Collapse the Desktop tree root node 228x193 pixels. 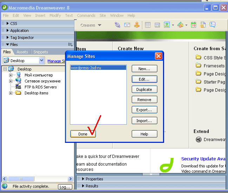(5, 69)
